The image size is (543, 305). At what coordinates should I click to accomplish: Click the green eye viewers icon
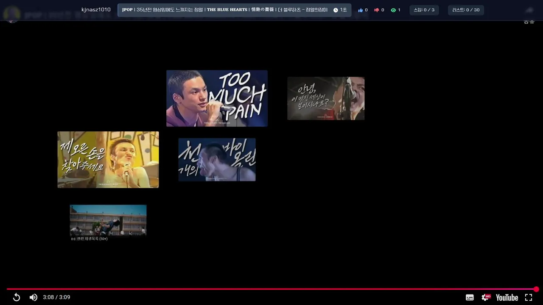click(x=393, y=10)
